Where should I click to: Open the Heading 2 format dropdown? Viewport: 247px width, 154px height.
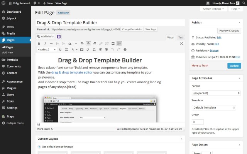pos(46,50)
